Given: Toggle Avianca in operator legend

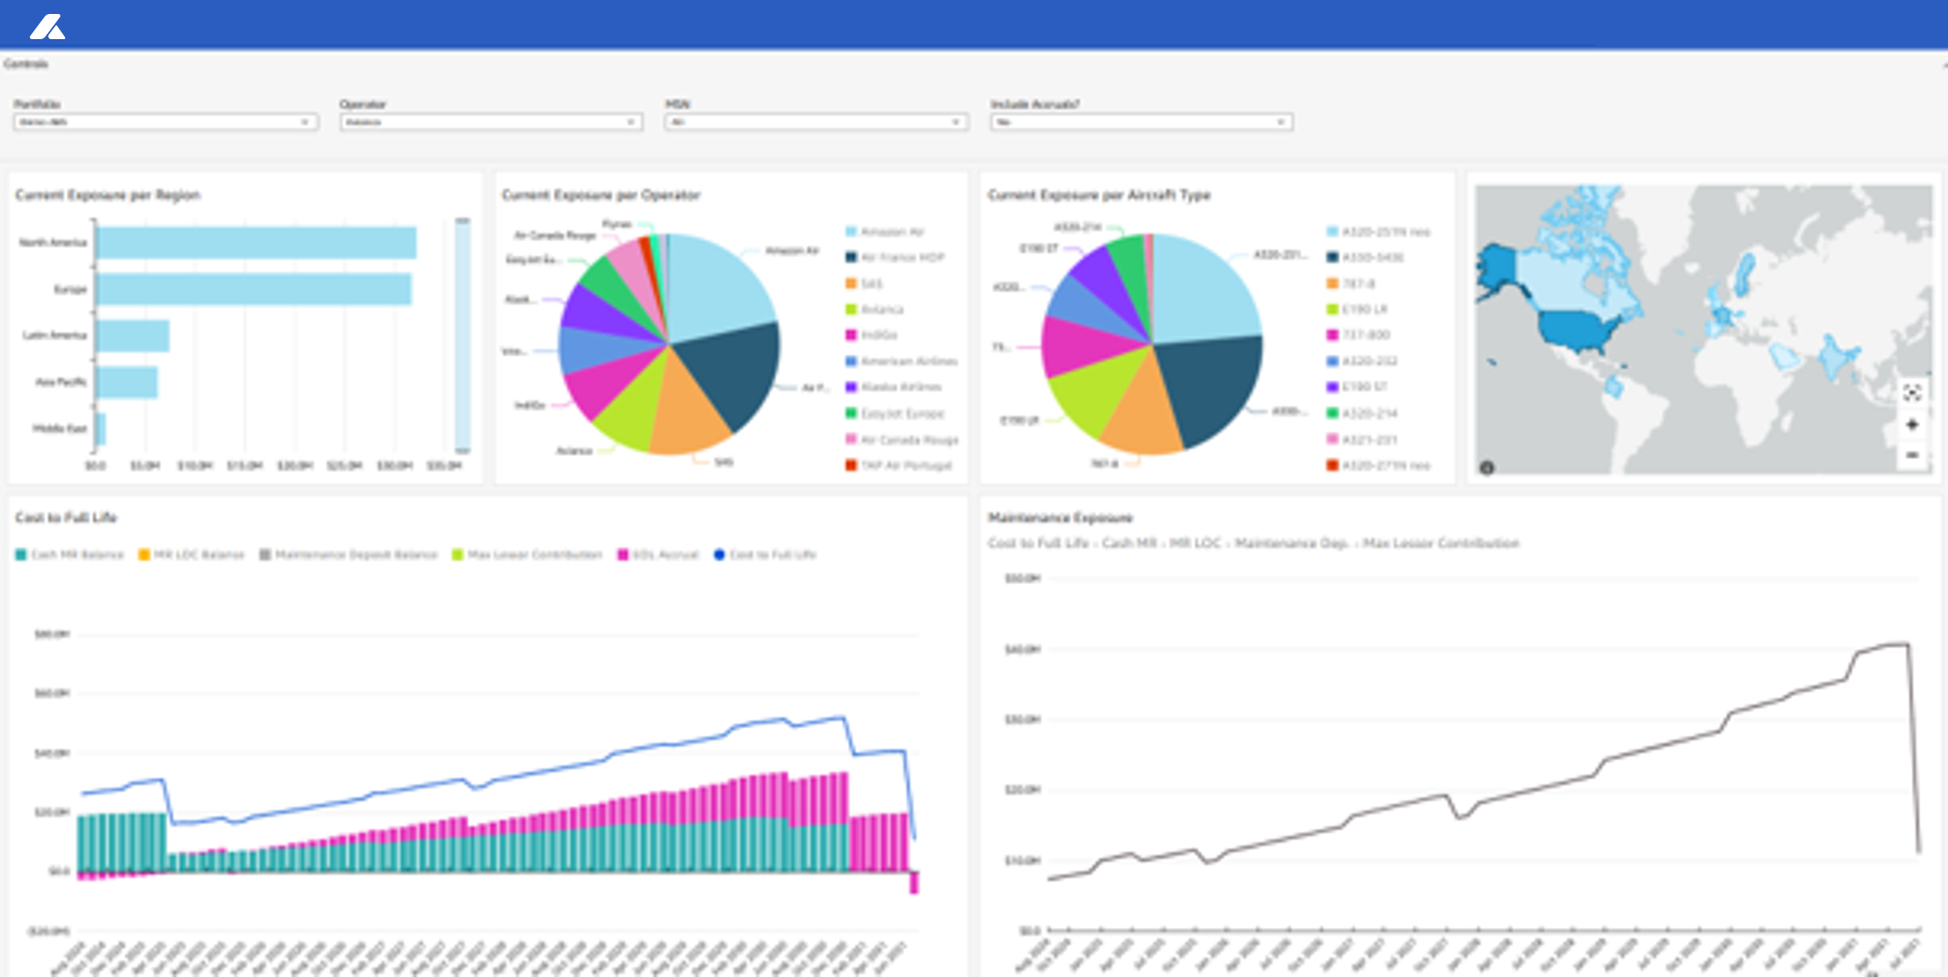Looking at the screenshot, I should (x=874, y=309).
